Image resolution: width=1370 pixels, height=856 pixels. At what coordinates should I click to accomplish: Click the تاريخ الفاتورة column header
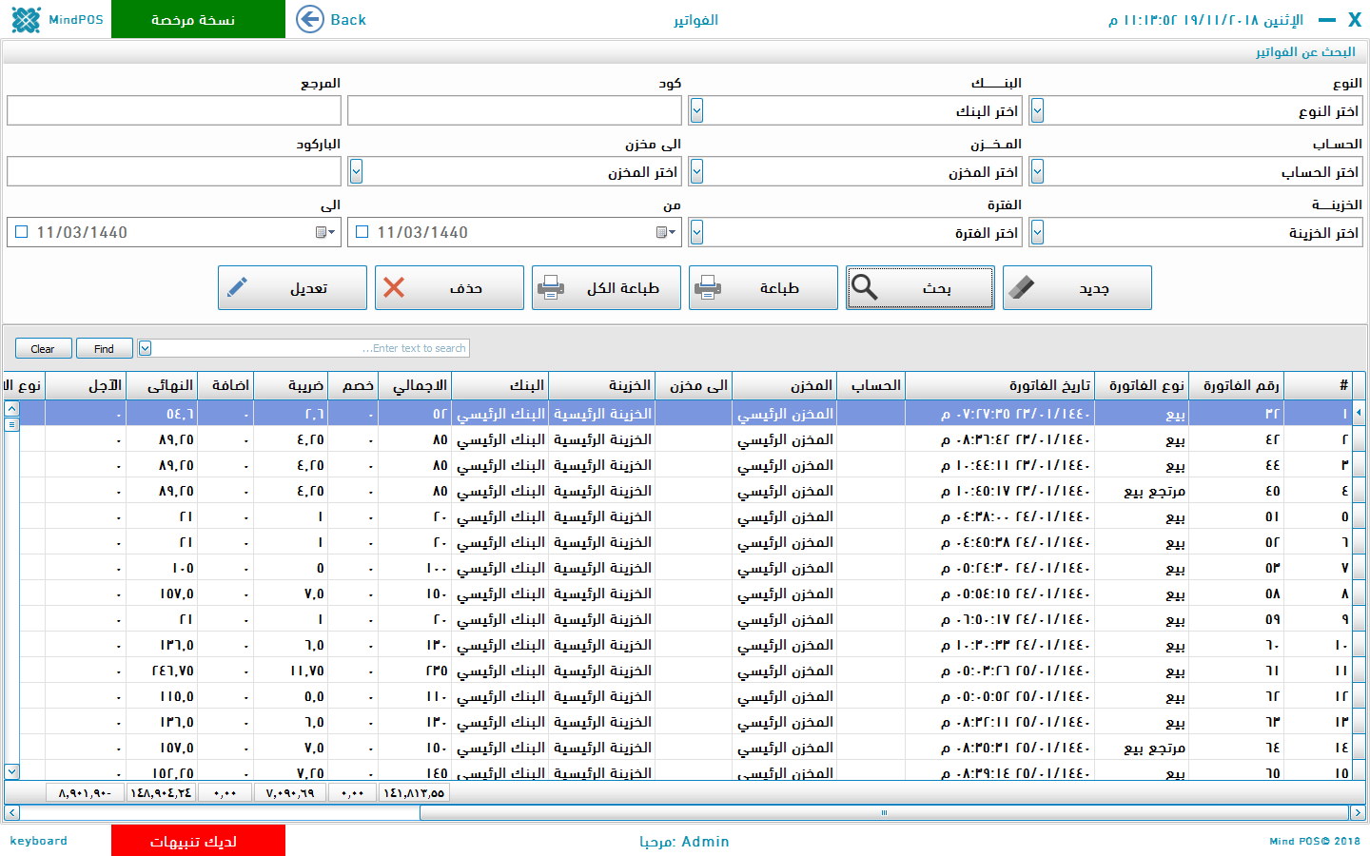tap(1048, 385)
